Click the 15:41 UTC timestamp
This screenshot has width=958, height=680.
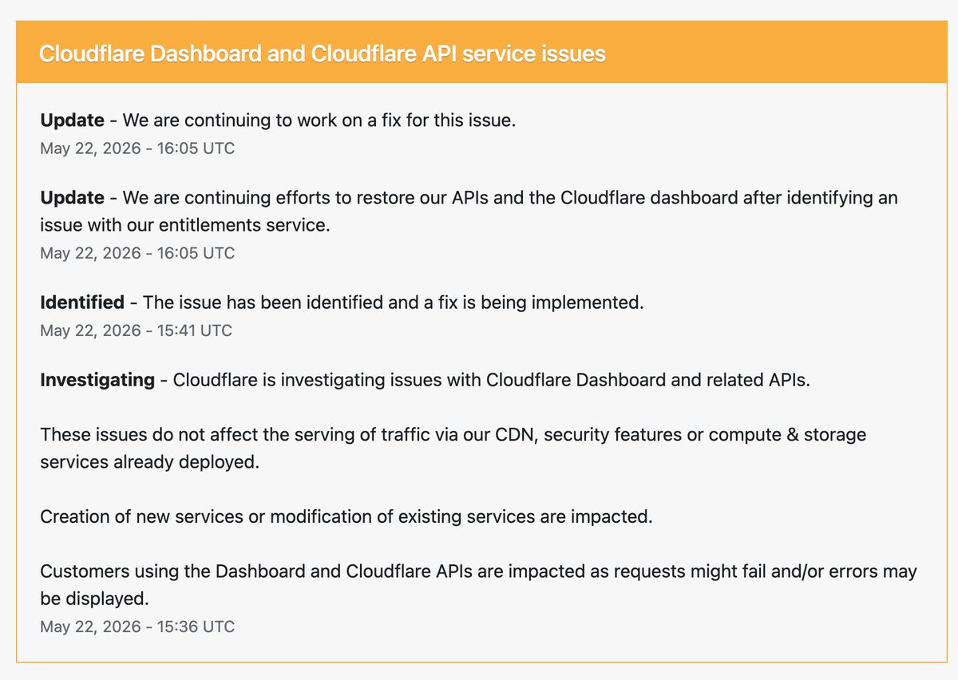(x=137, y=330)
